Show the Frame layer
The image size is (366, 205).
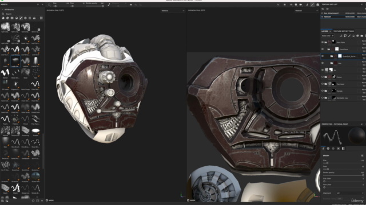(x=323, y=77)
